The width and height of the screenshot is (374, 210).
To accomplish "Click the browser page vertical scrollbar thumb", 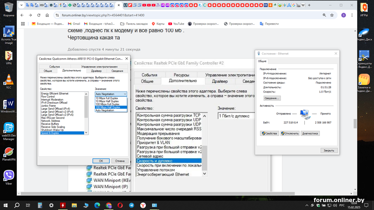I will tap(355, 124).
